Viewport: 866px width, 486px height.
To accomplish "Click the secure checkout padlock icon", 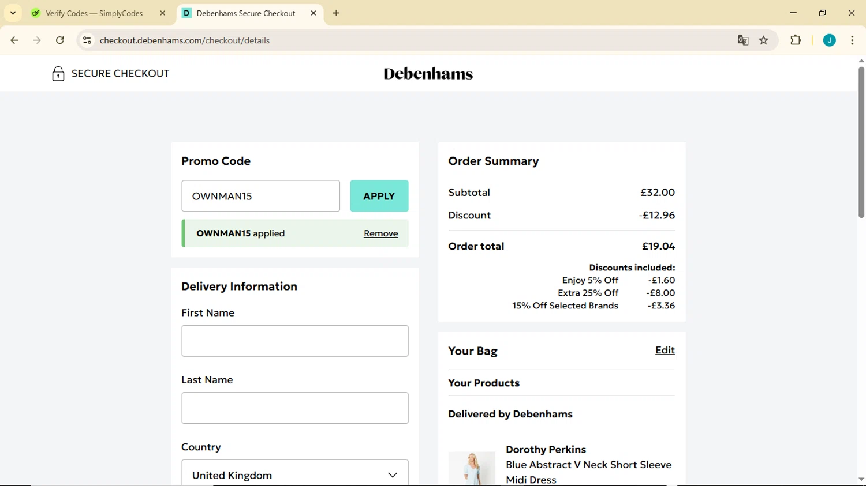I will click(58, 73).
